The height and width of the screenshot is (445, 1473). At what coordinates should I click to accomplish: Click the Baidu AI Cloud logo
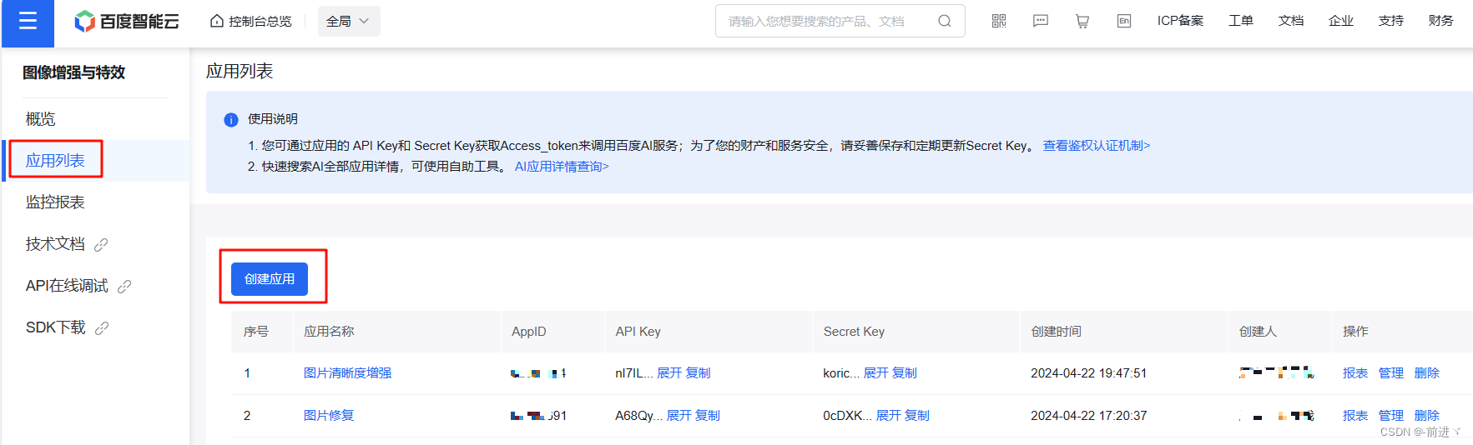tap(127, 21)
